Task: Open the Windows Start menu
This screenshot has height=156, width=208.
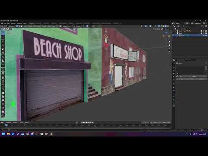Action: click(x=3, y=134)
